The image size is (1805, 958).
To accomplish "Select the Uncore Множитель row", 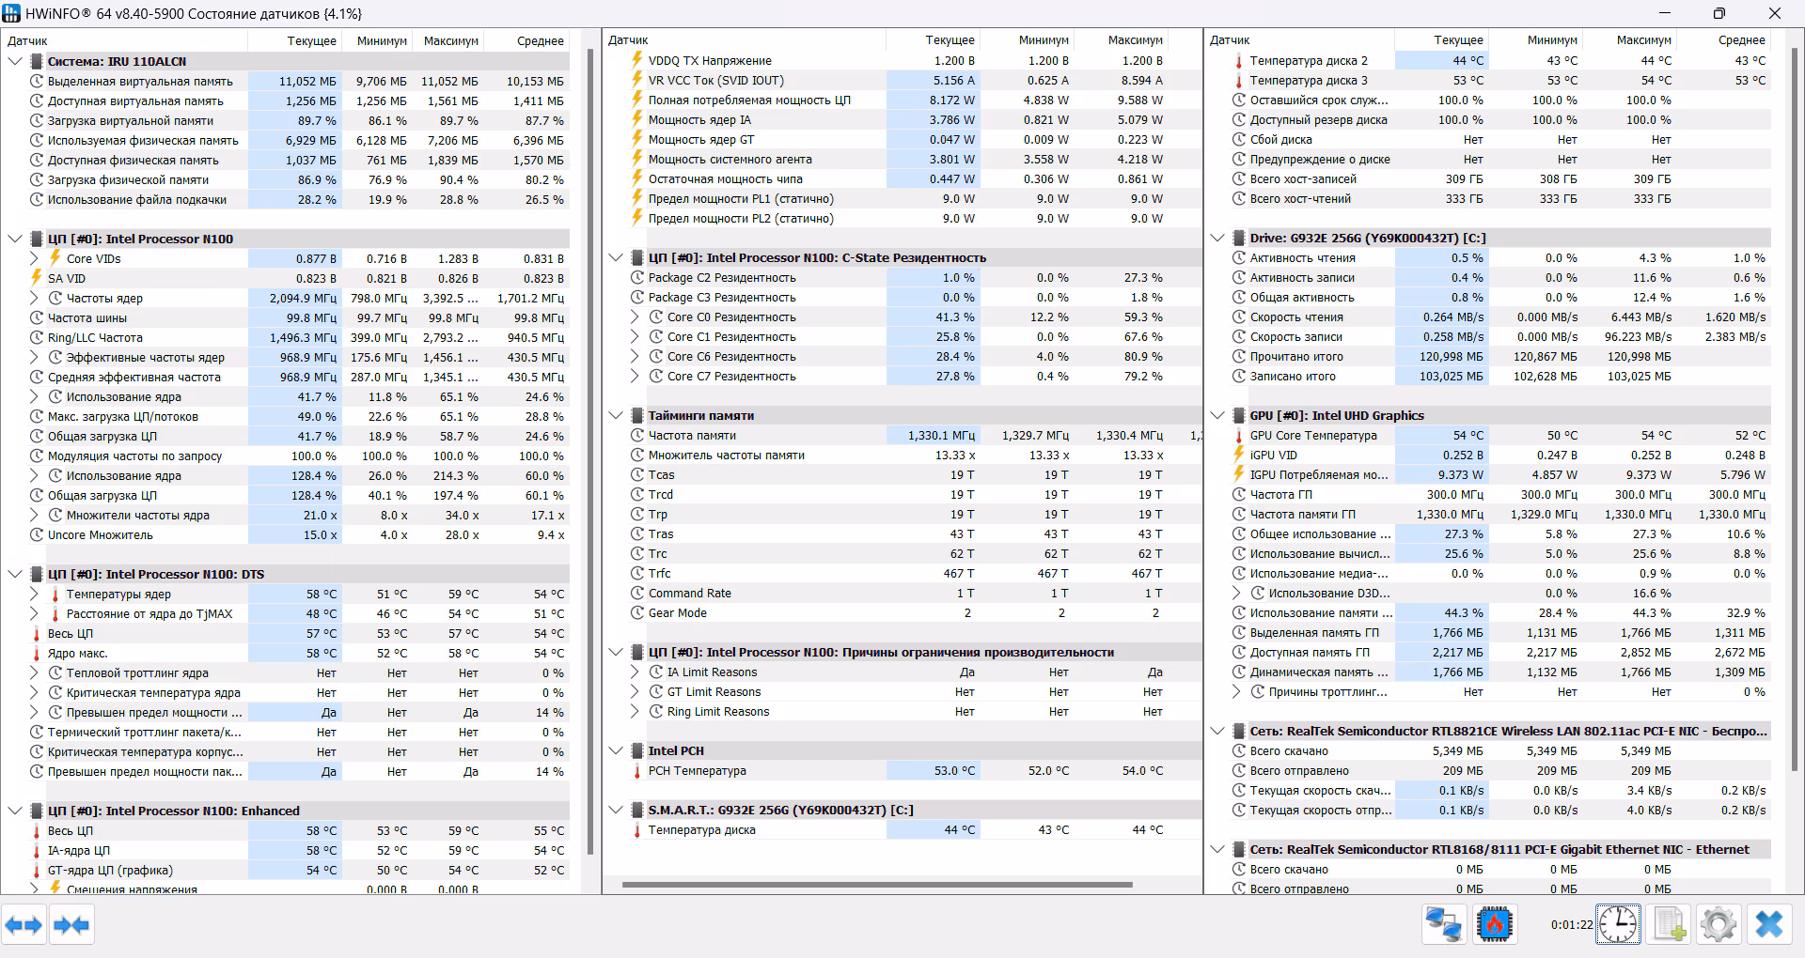I will [285, 535].
